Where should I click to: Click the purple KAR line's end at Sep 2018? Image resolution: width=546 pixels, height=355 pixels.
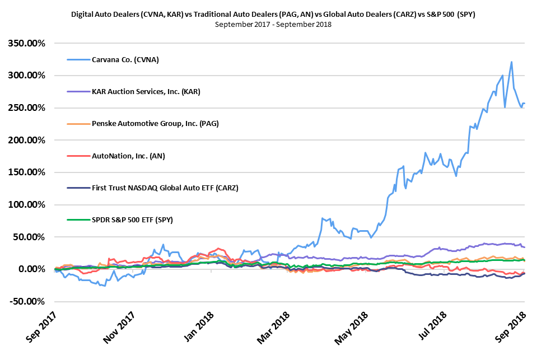524,247
